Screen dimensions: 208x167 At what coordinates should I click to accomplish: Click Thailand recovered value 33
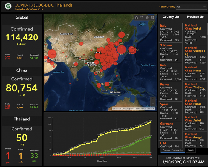point(34,156)
